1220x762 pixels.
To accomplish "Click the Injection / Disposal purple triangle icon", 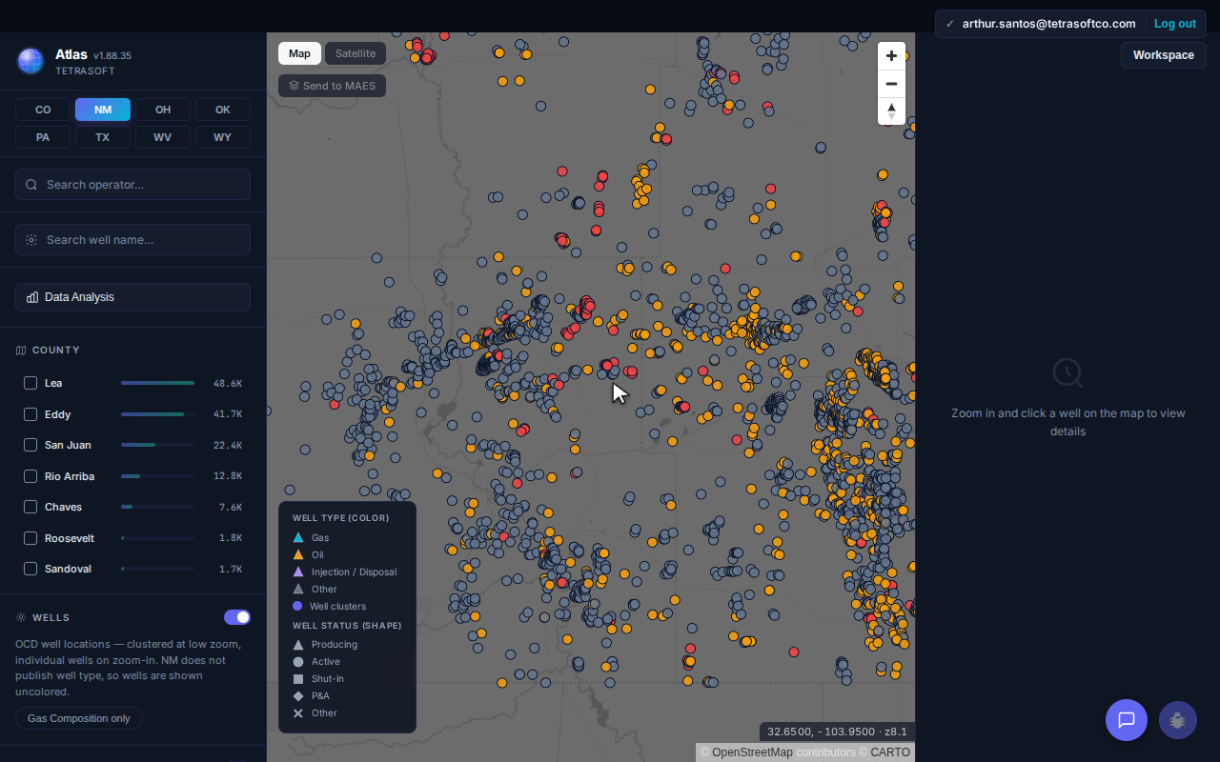I will tap(298, 571).
